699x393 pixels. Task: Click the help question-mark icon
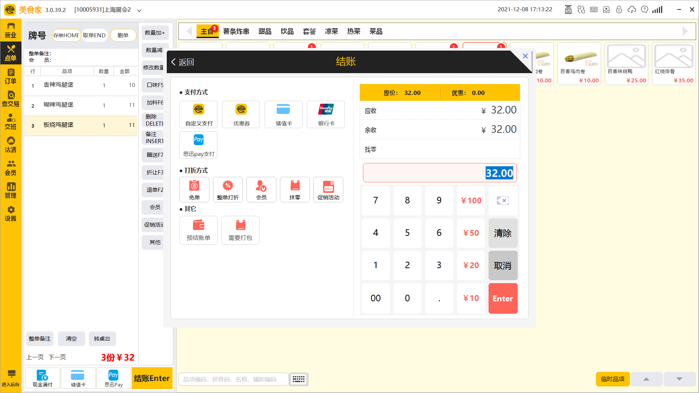coord(644,9)
